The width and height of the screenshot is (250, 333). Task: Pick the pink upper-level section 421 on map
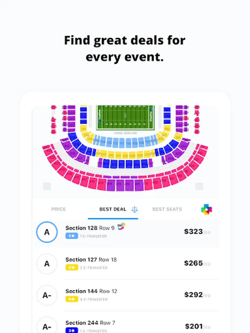(57, 163)
